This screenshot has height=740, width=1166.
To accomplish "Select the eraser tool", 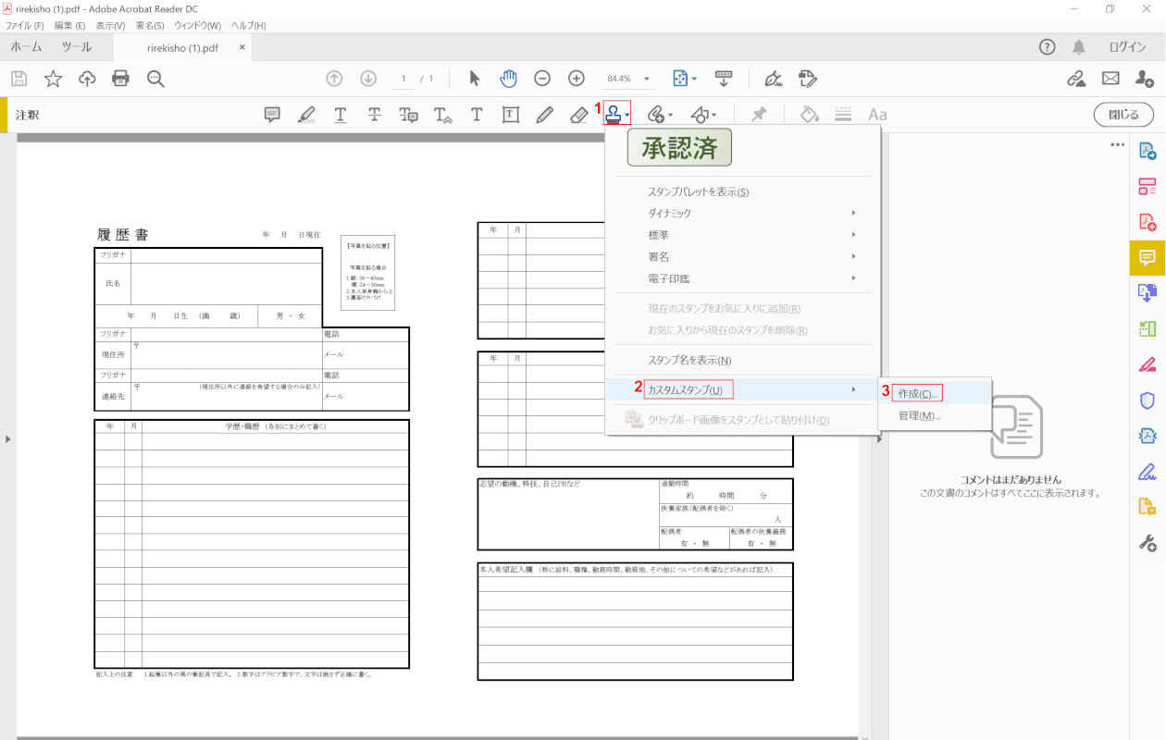I will (x=578, y=115).
